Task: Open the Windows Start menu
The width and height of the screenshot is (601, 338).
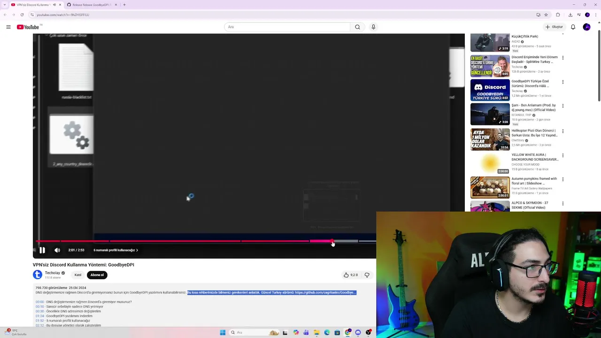Action: (x=223, y=332)
